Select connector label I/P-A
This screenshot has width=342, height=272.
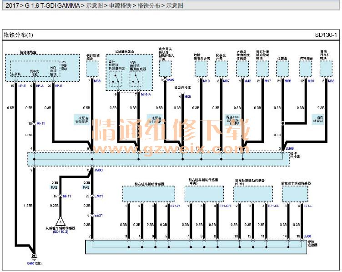point(40,86)
